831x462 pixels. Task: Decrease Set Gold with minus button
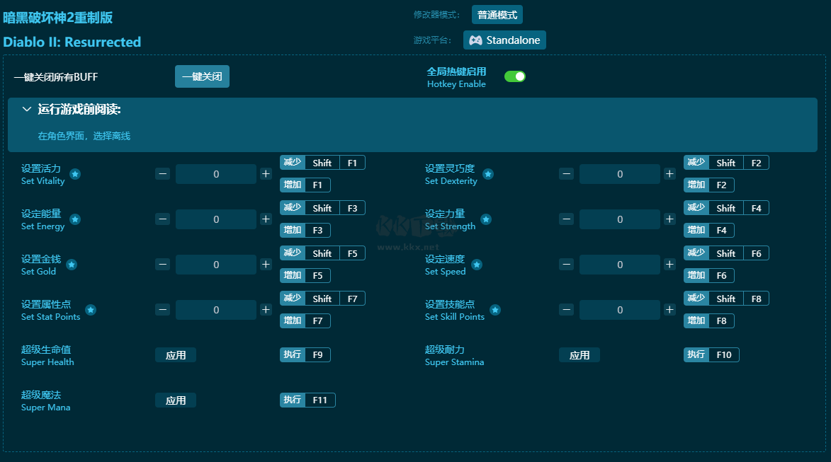[163, 264]
